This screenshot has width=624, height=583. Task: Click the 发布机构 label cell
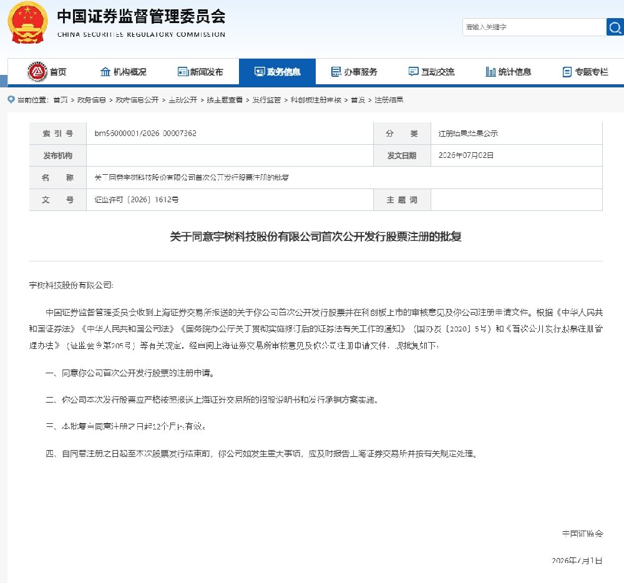click(57, 155)
